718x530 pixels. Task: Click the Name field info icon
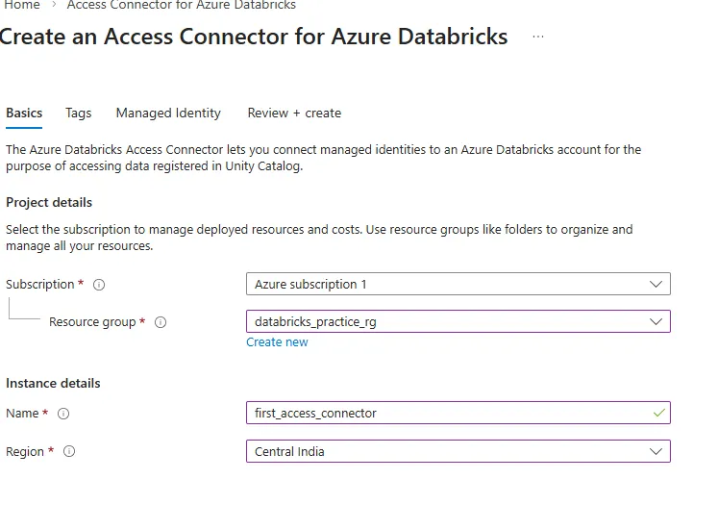63,414
